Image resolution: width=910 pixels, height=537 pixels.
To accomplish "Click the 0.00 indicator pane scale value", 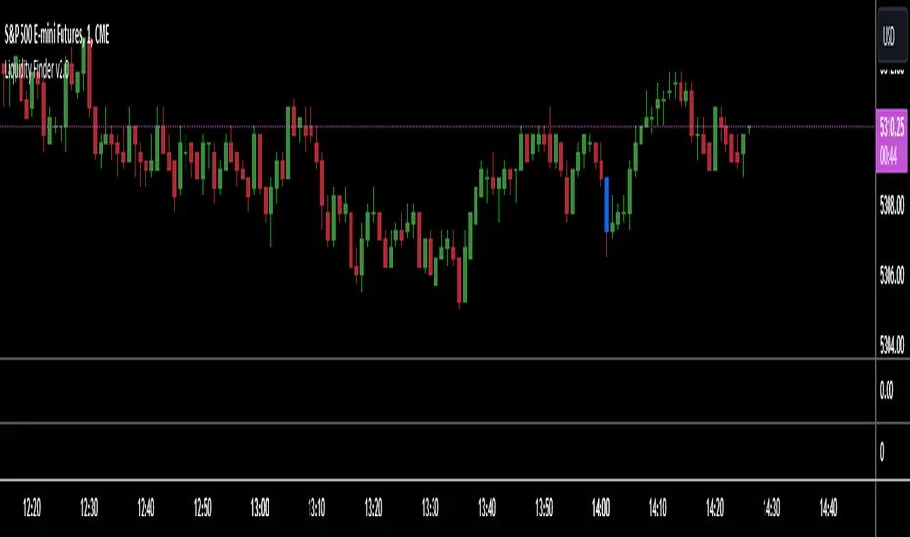I will [x=887, y=391].
